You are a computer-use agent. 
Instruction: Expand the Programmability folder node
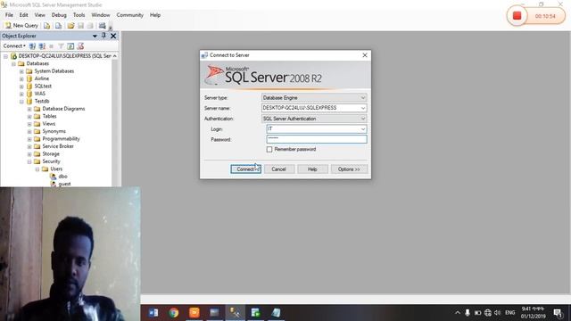[x=29, y=139]
